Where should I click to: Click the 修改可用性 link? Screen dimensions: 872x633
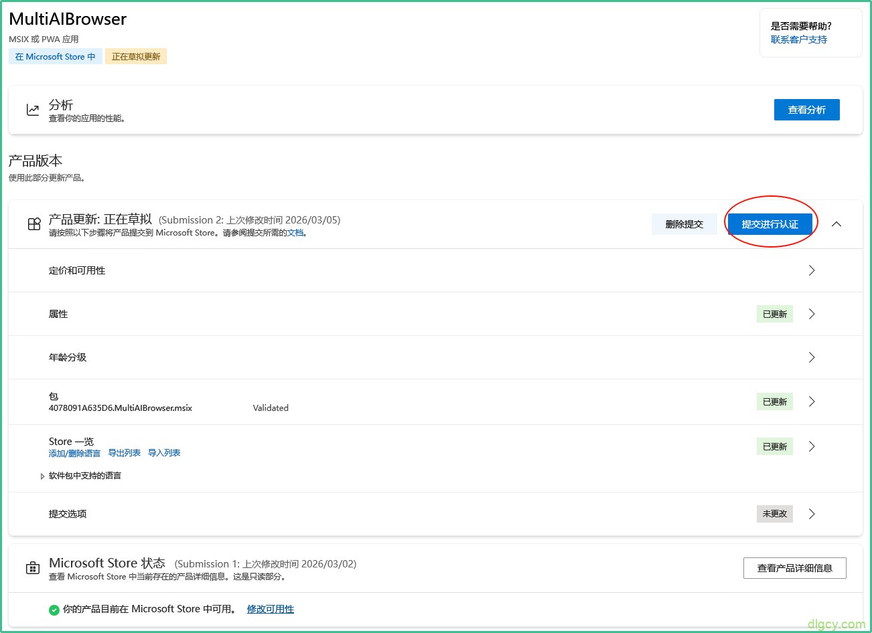pyautogui.click(x=270, y=610)
